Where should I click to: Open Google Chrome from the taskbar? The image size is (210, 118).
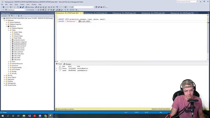45,116
